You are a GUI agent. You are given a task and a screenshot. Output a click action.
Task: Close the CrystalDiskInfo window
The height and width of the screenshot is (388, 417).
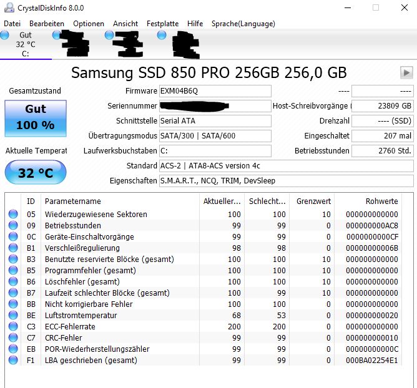coord(405,7)
